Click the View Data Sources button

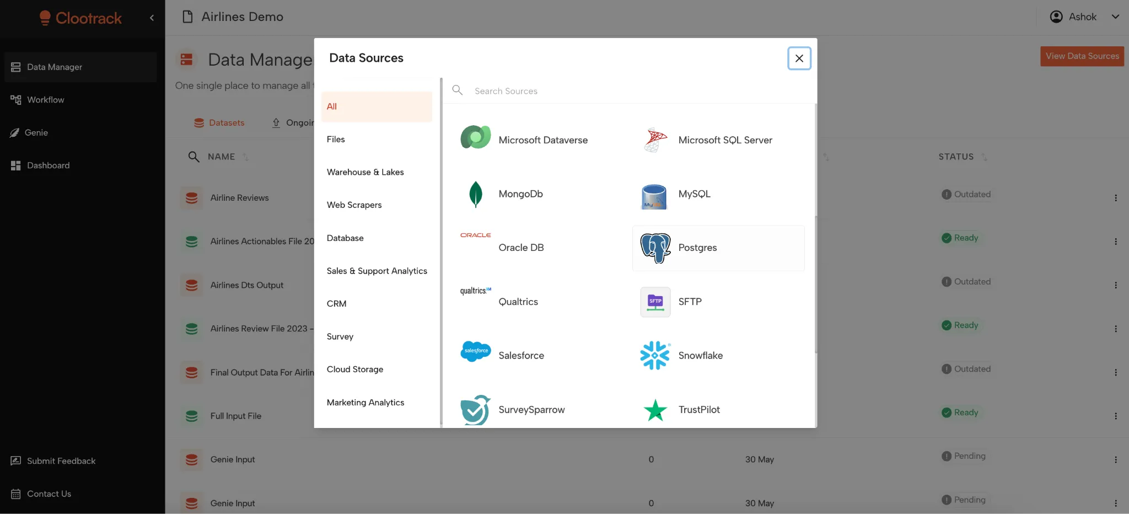(x=1082, y=56)
